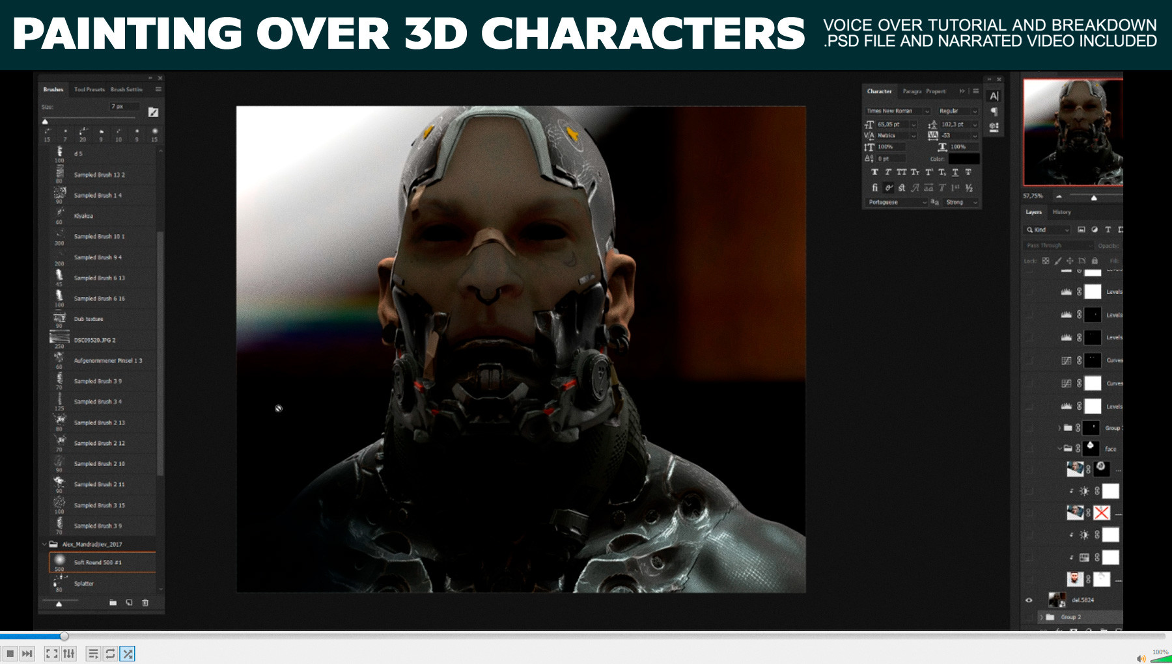This screenshot has width=1172, height=664.
Task: Click the Superscript icon in Character panel
Action: click(x=928, y=172)
